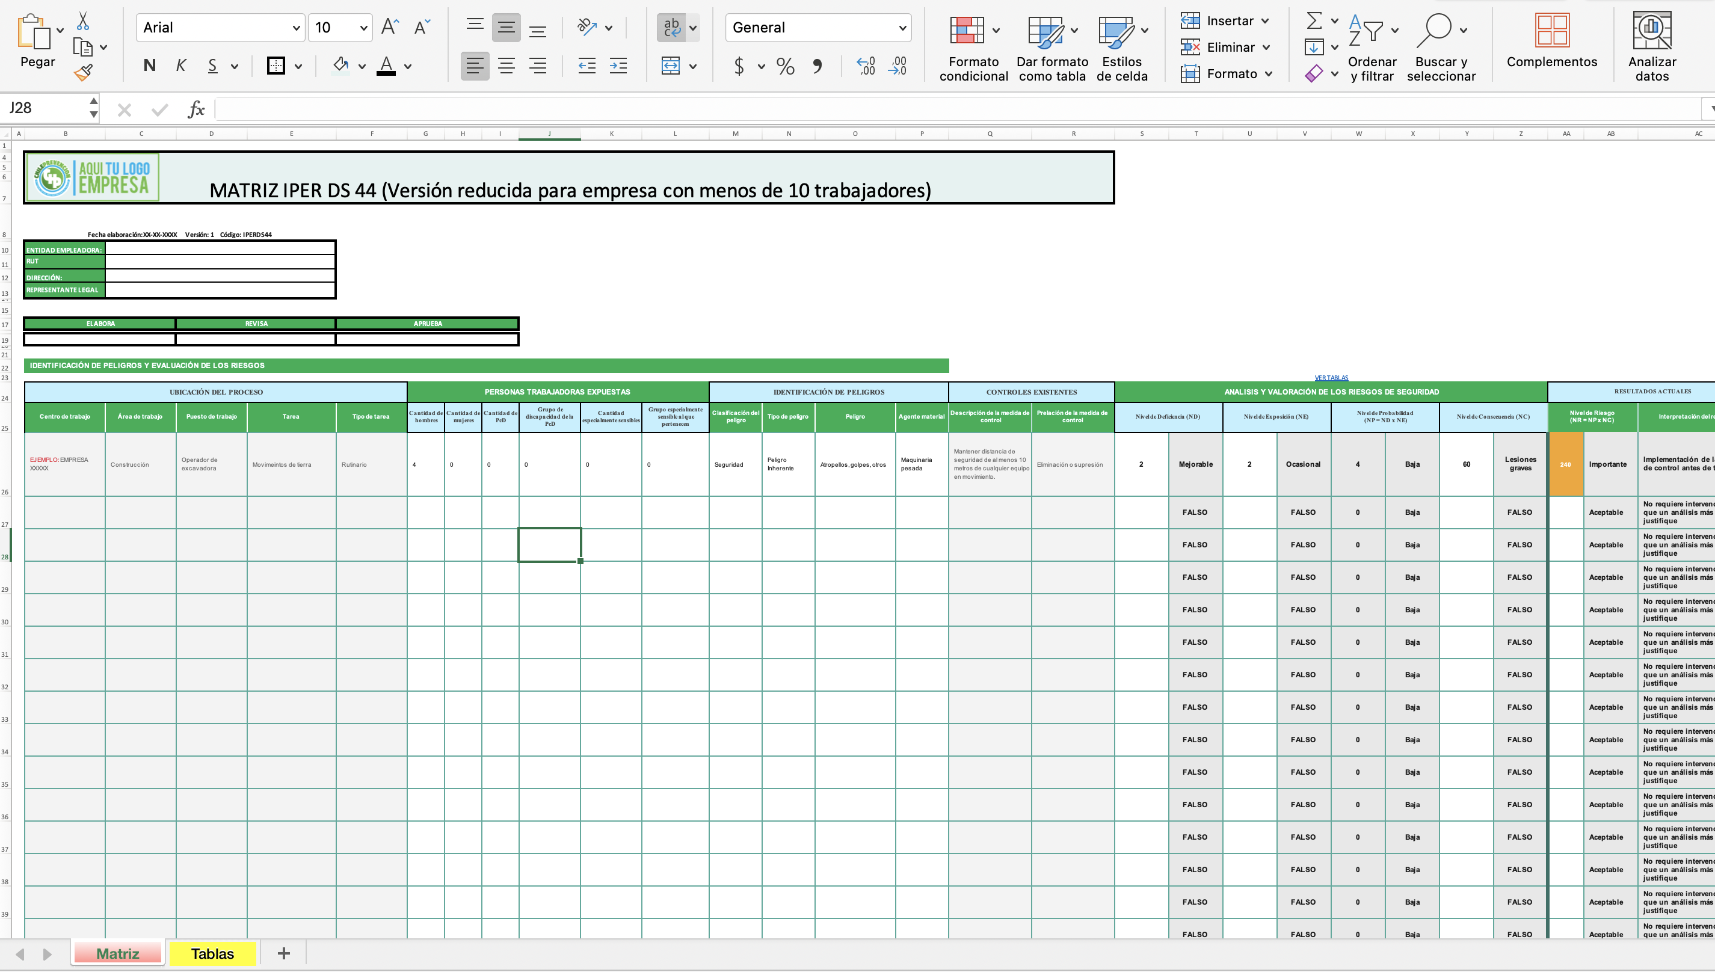Screen dimensions: 1715x972
Task: Switch to the Tablas sheet tab
Action: 212,954
